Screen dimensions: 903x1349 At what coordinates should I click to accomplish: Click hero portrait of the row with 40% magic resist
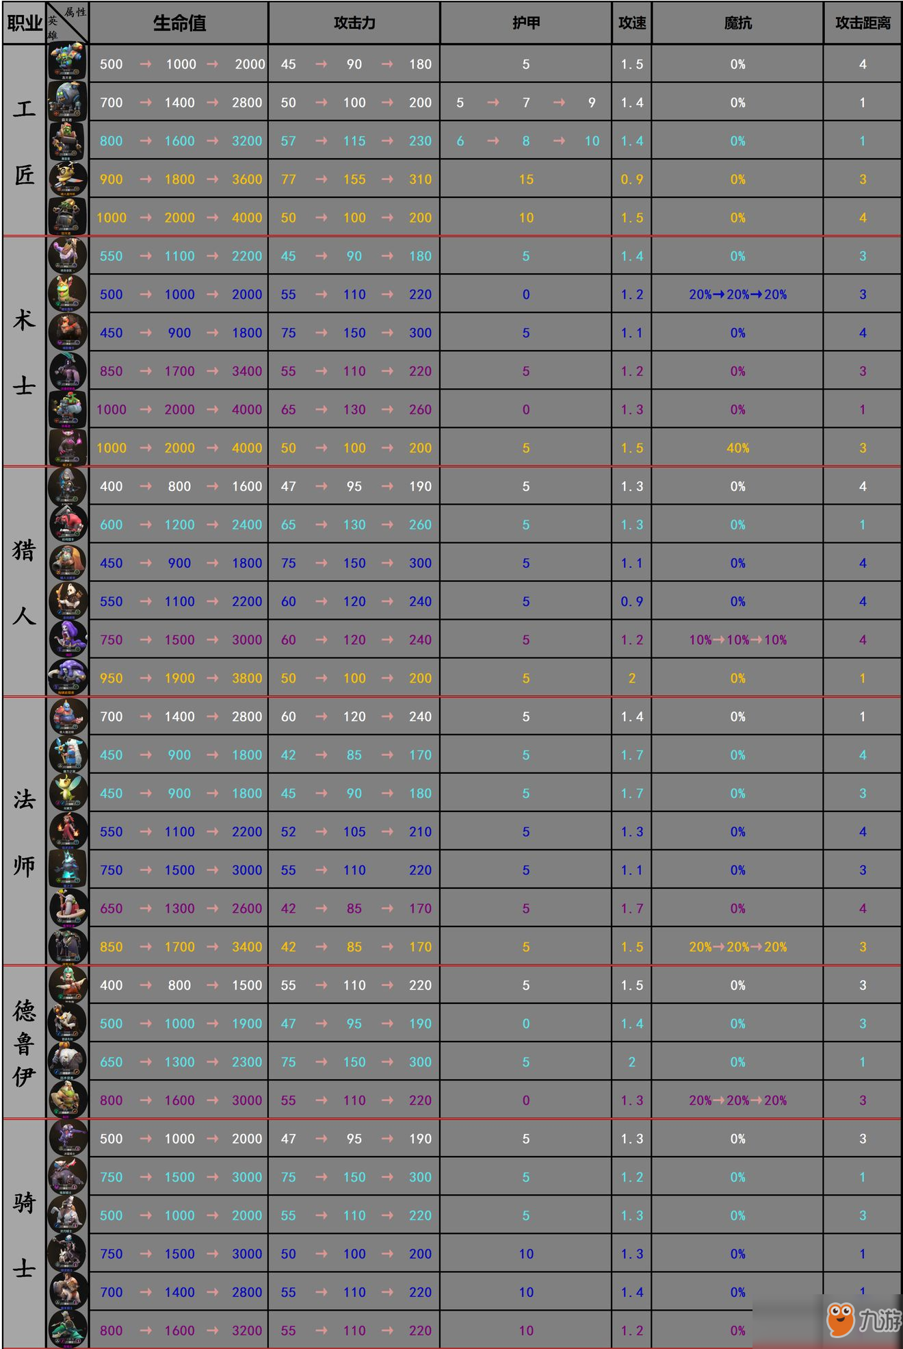coord(68,447)
